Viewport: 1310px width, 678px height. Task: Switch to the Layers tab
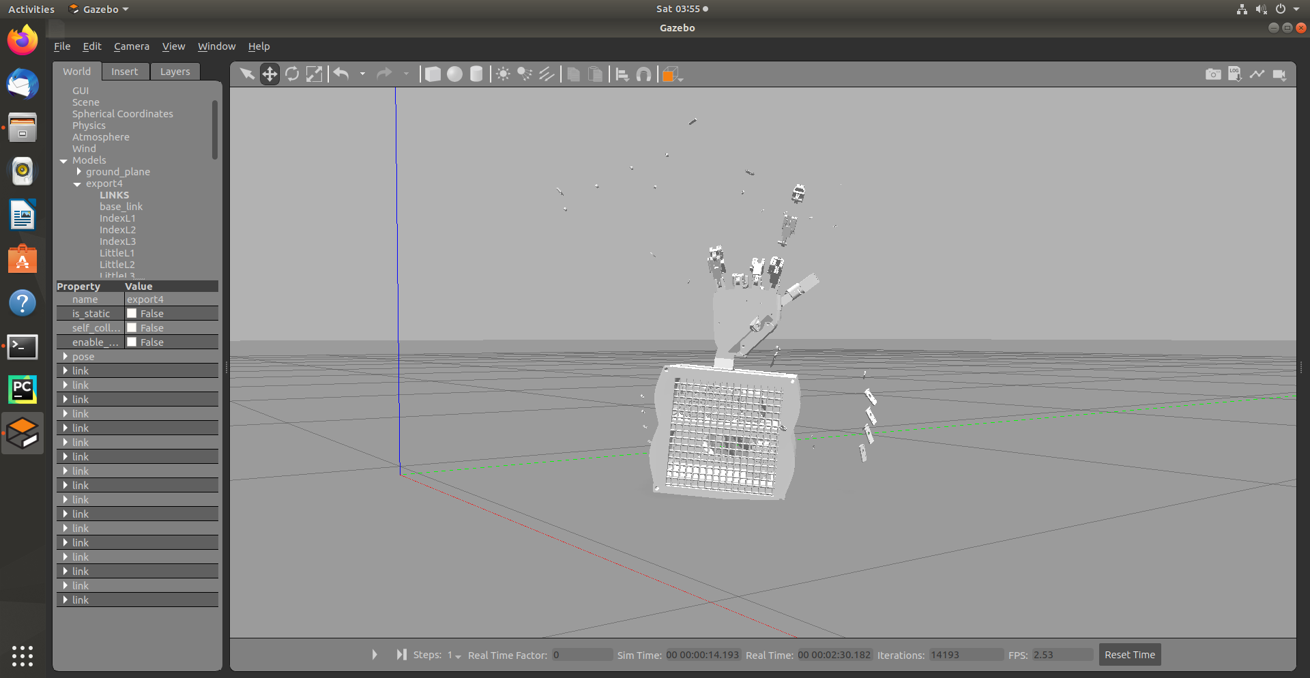tap(175, 72)
